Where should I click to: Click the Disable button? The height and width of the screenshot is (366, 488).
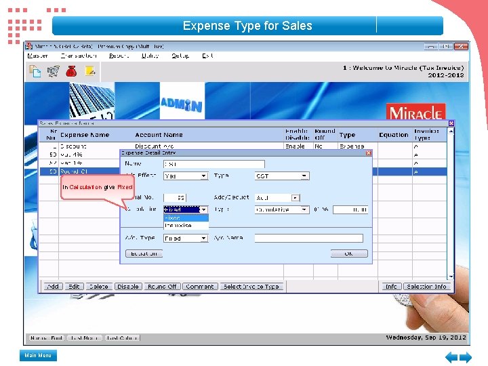click(x=128, y=286)
